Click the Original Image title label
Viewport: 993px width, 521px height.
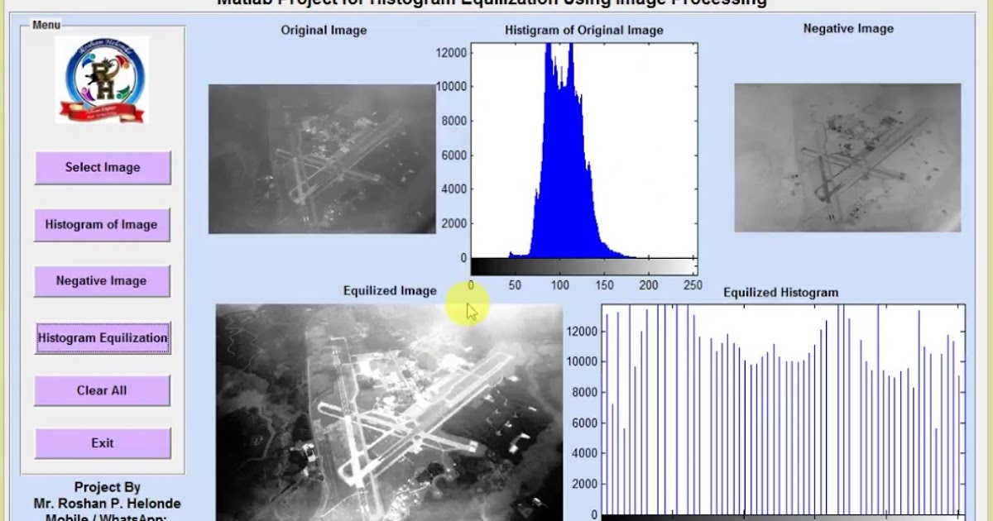click(x=323, y=30)
